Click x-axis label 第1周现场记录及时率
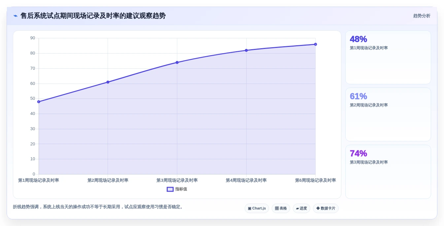 (39, 180)
